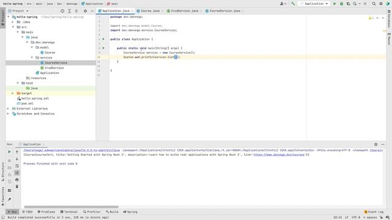Collapse the service package

(32, 57)
